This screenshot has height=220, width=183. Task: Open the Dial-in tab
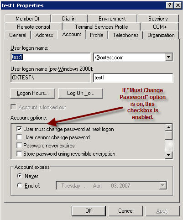(x=69, y=19)
